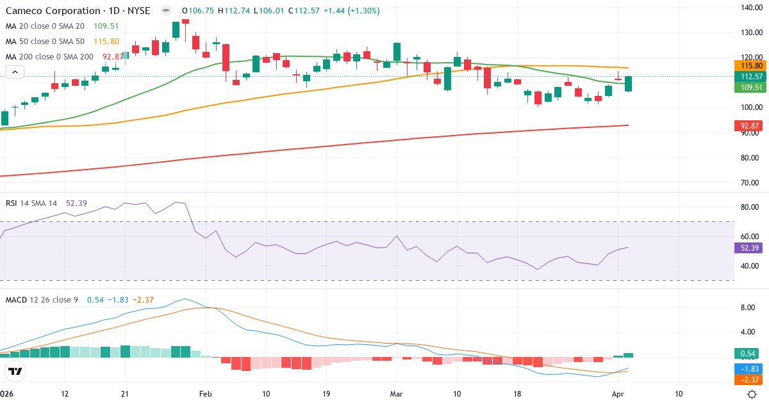Click the Apr label on the time axis
Screen dimensions: 769x403
(x=618, y=394)
